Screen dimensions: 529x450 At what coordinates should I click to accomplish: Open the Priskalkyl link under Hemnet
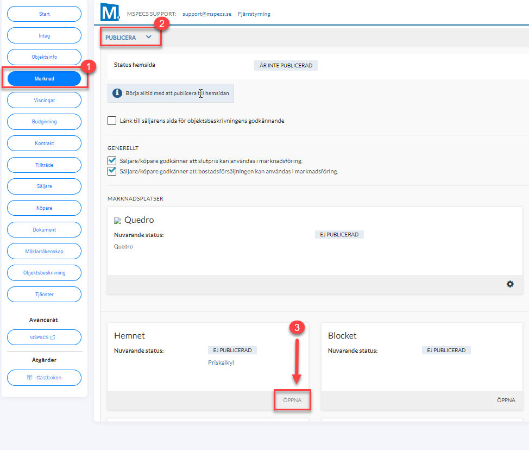click(221, 362)
